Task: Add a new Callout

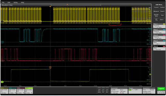Action: [x=162, y=8]
